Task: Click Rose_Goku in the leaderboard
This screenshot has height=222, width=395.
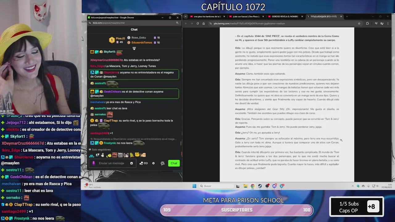Action: (139, 38)
